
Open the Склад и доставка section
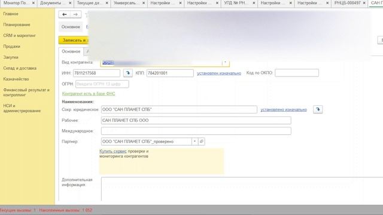[20, 68]
